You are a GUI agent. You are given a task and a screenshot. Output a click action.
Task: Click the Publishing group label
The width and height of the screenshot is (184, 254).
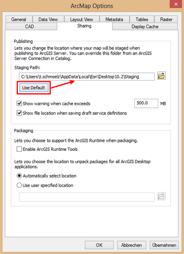point(23,41)
